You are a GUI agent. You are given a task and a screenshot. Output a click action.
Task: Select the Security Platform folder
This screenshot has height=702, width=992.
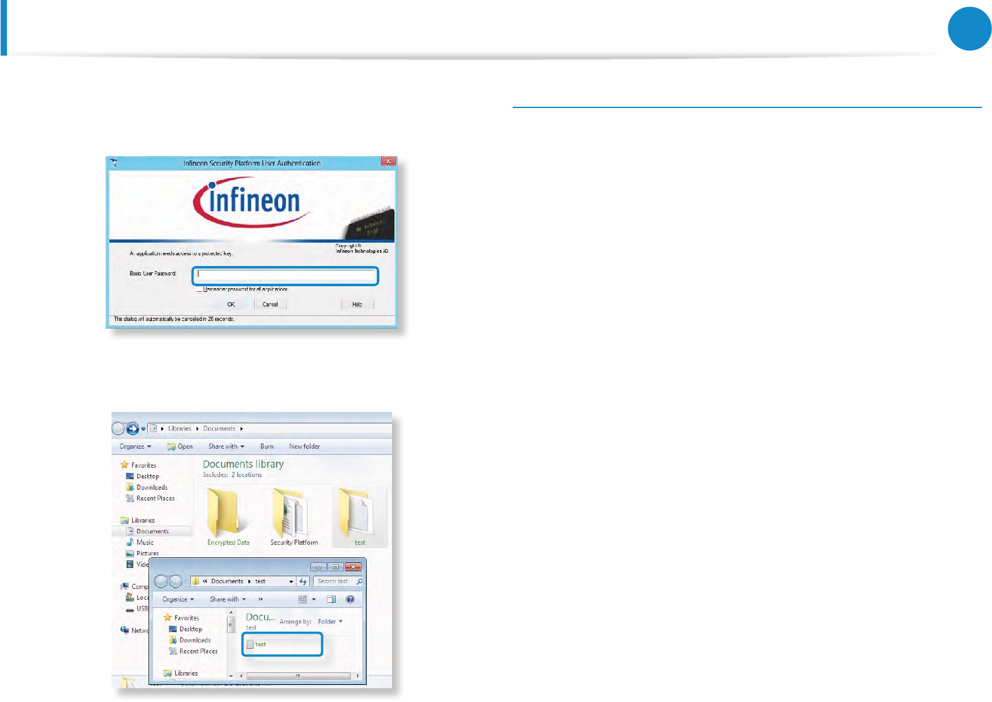[x=294, y=517]
